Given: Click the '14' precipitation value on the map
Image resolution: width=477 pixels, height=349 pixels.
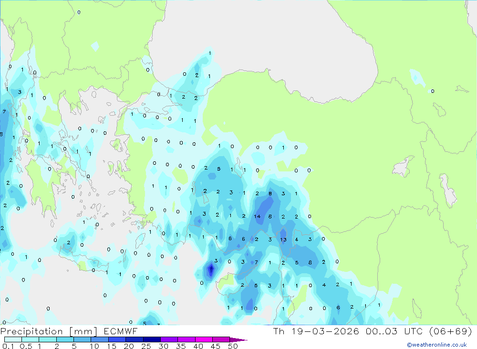Looking at the screenshot, I should tap(257, 217).
